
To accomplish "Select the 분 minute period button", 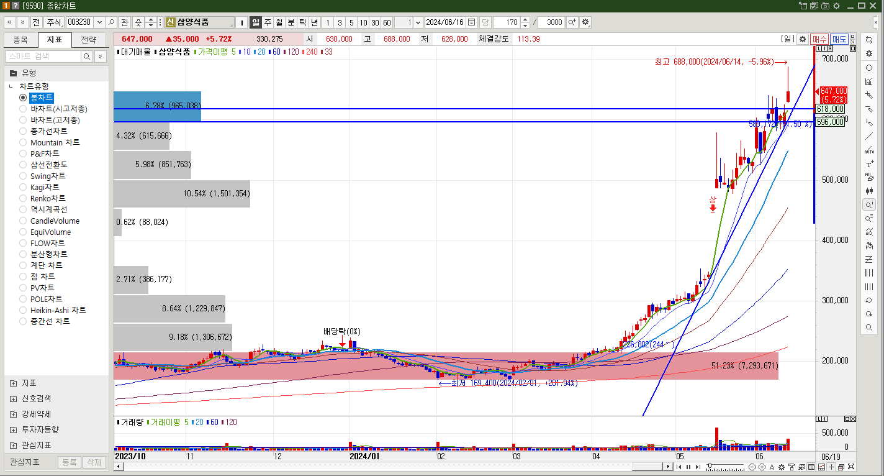I will coord(291,22).
